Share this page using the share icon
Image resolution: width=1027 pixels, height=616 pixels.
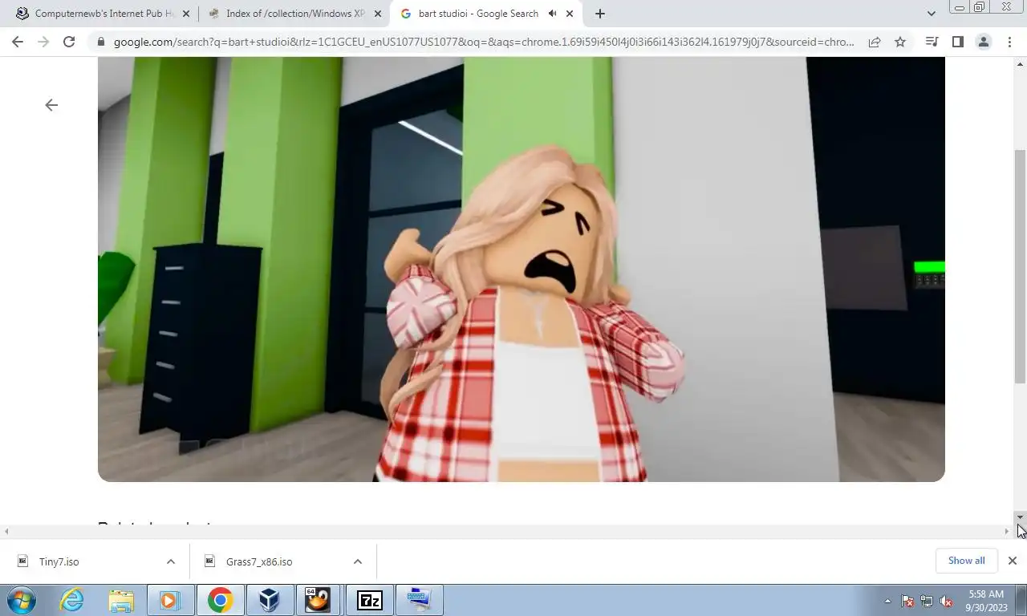point(875,42)
